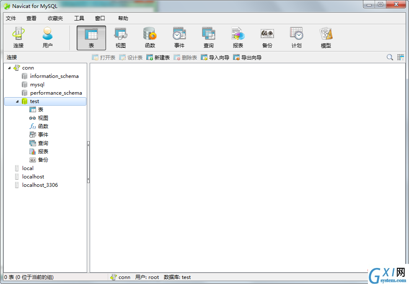Open 函数 (Function) in main toolbar
This screenshot has height=284, width=409.
[x=150, y=38]
